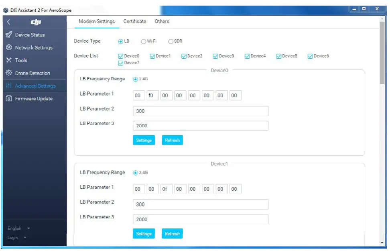
Task: Toggle Device5 checkbox
Action: (278, 56)
